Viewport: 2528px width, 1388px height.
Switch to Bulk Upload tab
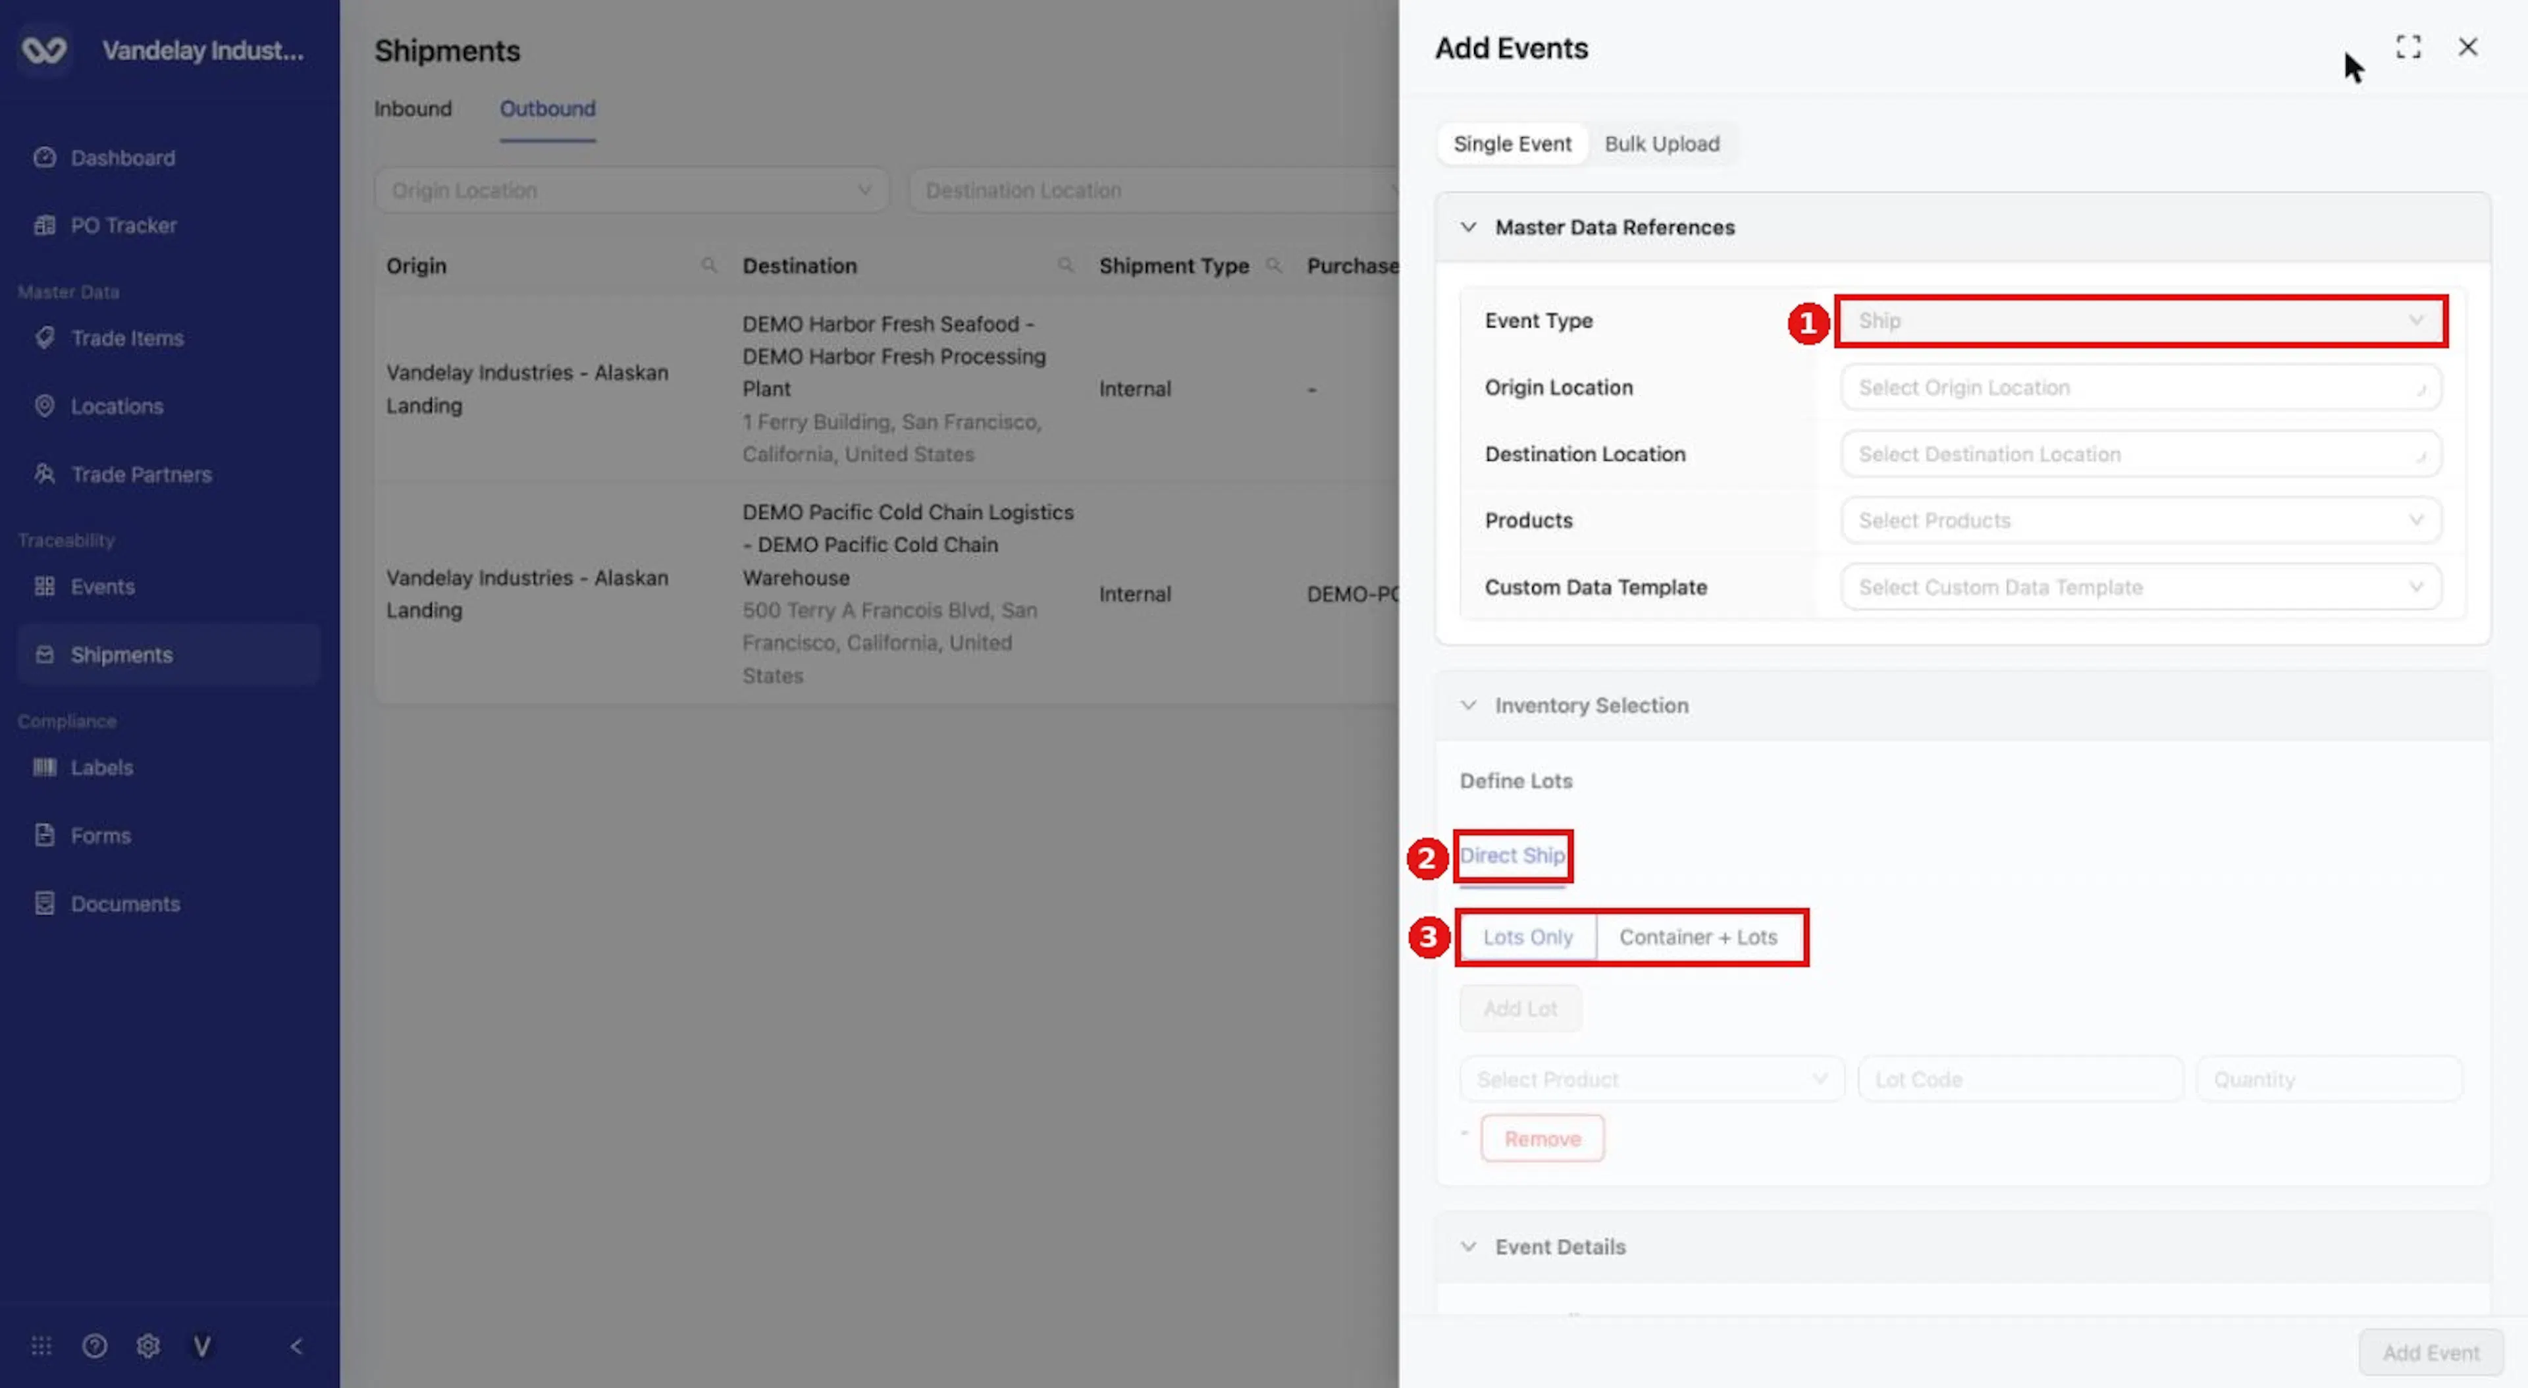point(1662,144)
